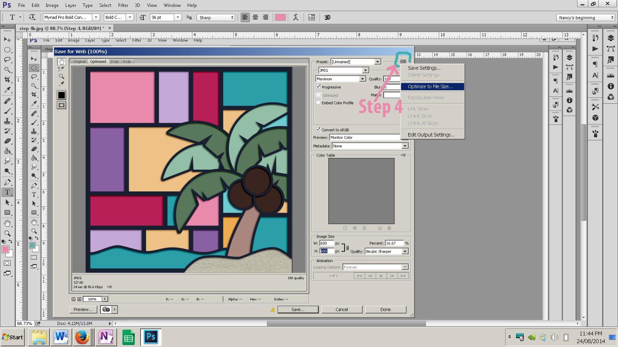This screenshot has height=347, width=618.
Task: Choose Optimize to File Size menu entry
Action: click(x=430, y=87)
